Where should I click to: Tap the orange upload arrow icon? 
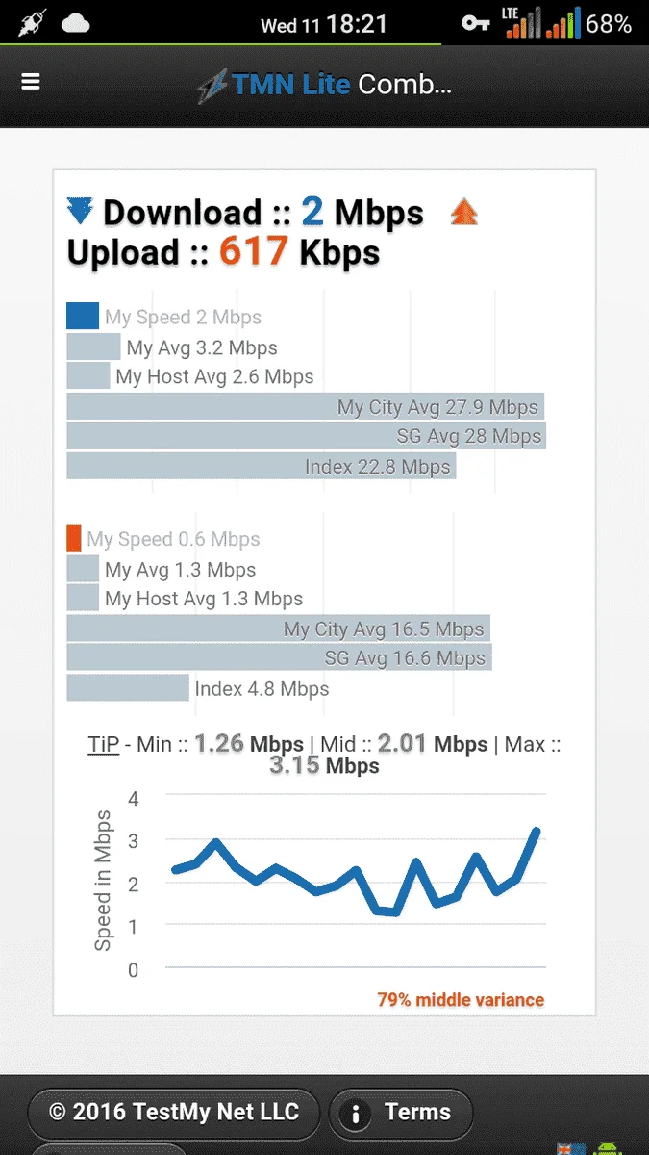pos(464,212)
